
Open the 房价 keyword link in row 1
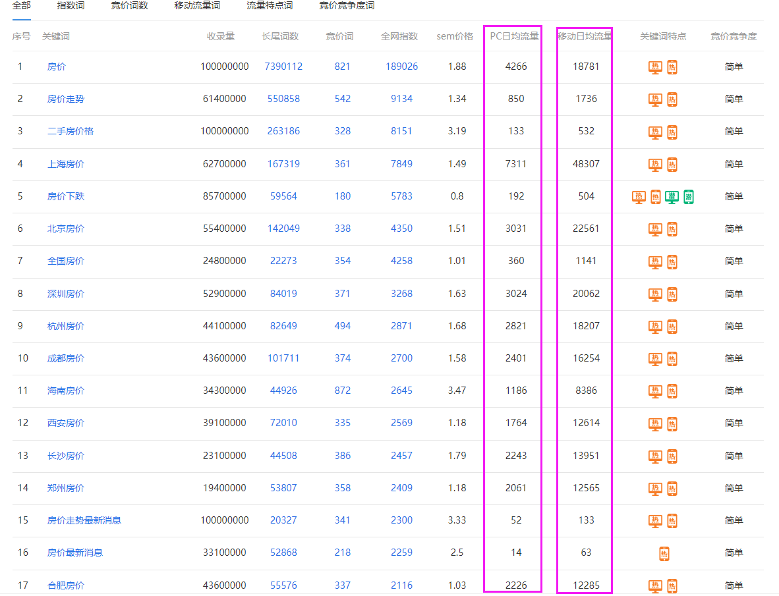tap(57, 67)
